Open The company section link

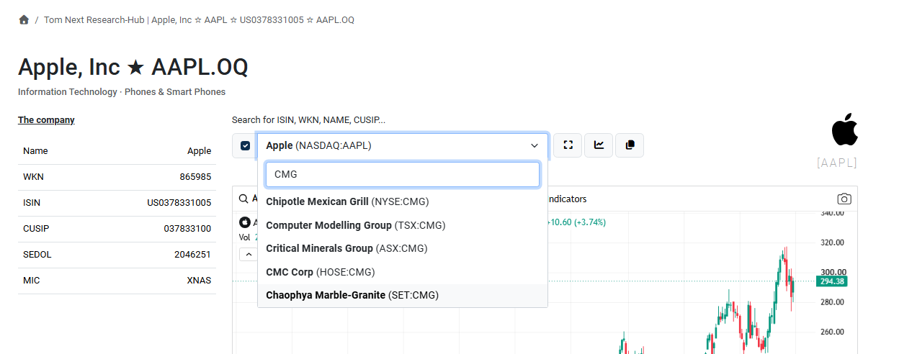pyautogui.click(x=46, y=120)
